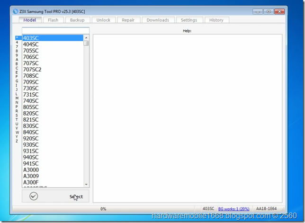This screenshot has width=305, height=223.
Task: Jump to models starting with E
Action: pyautogui.click(x=17, y=72)
